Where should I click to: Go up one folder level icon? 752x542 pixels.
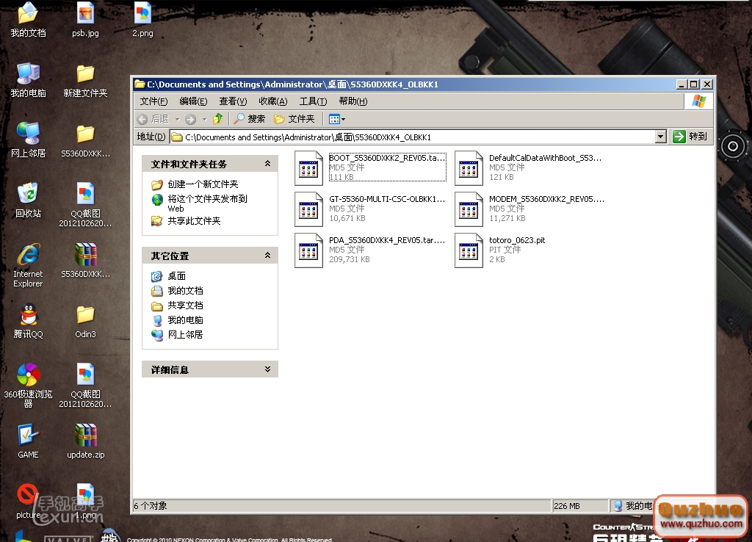tap(217, 118)
